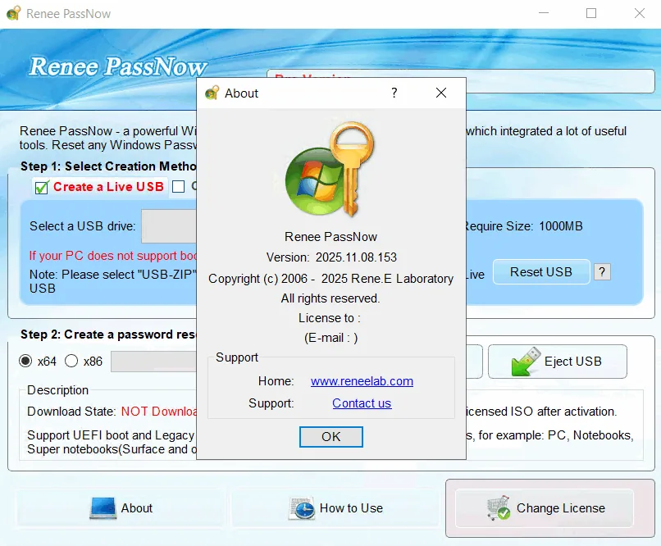Click Renee PassNow title bar app icon
This screenshot has width=661, height=546.
(13, 13)
